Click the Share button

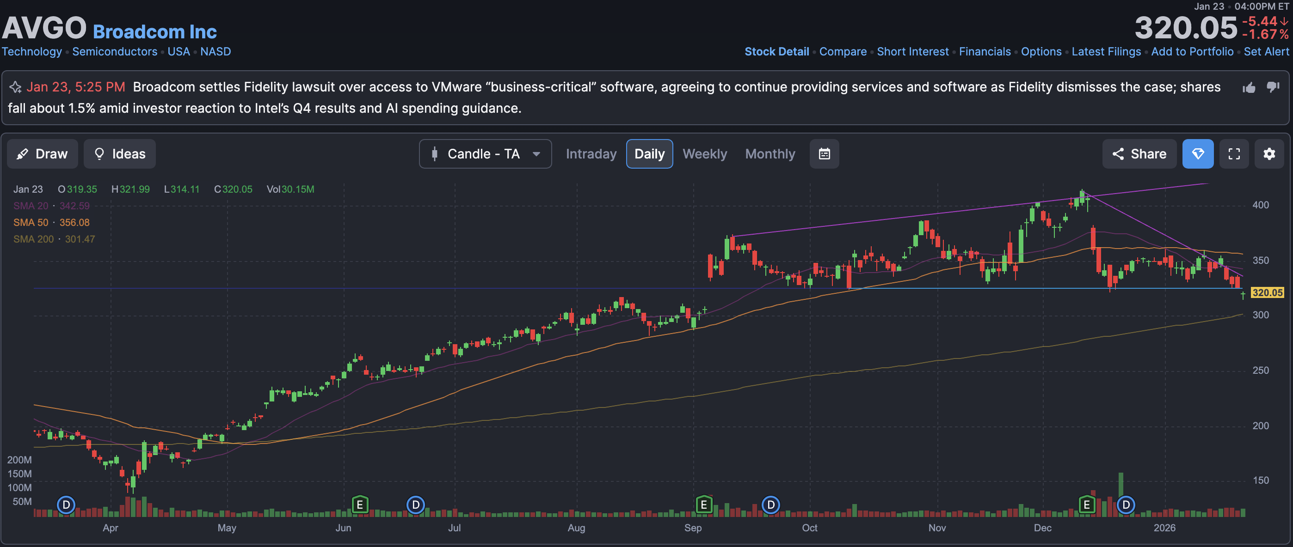point(1139,154)
